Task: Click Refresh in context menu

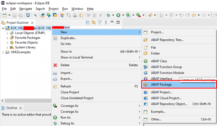Action: [97, 86]
